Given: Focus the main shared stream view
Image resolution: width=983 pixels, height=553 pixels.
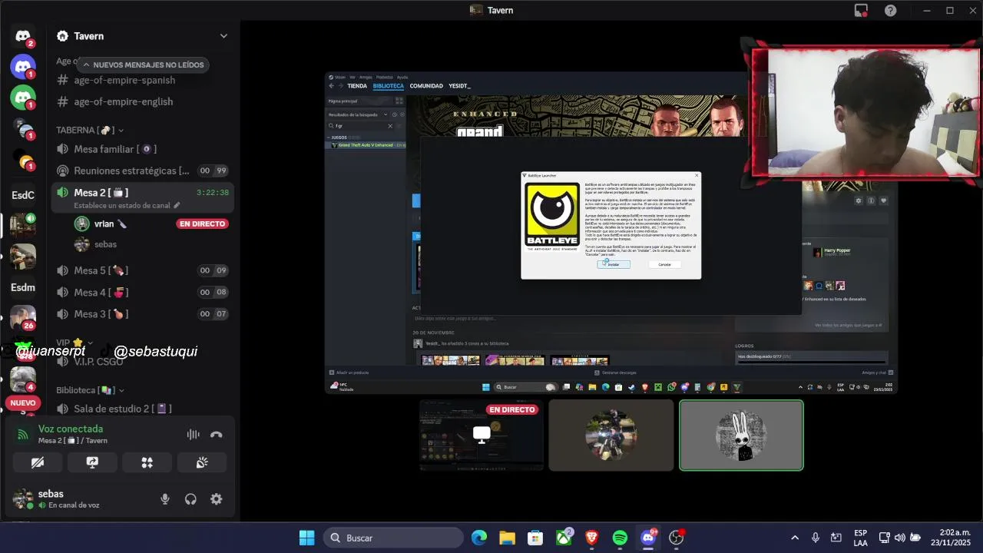Looking at the screenshot, I should pyautogui.click(x=611, y=233).
